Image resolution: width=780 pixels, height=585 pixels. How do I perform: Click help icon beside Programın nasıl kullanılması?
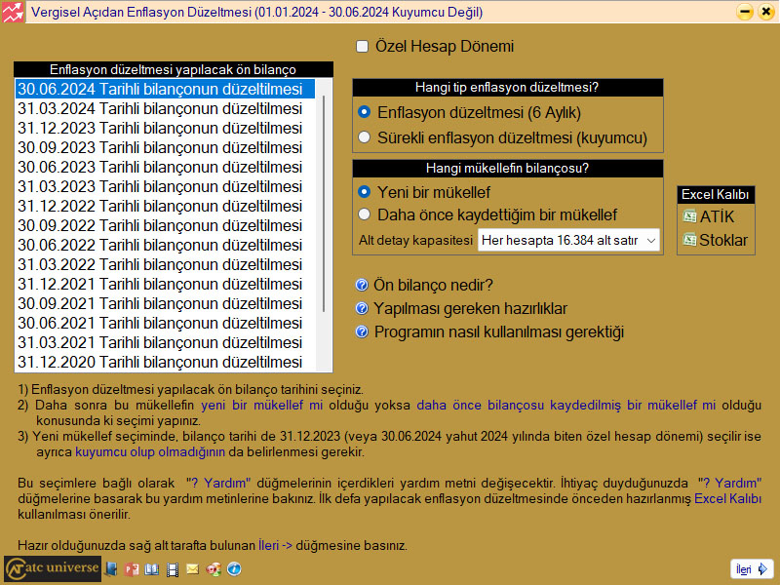click(x=362, y=331)
